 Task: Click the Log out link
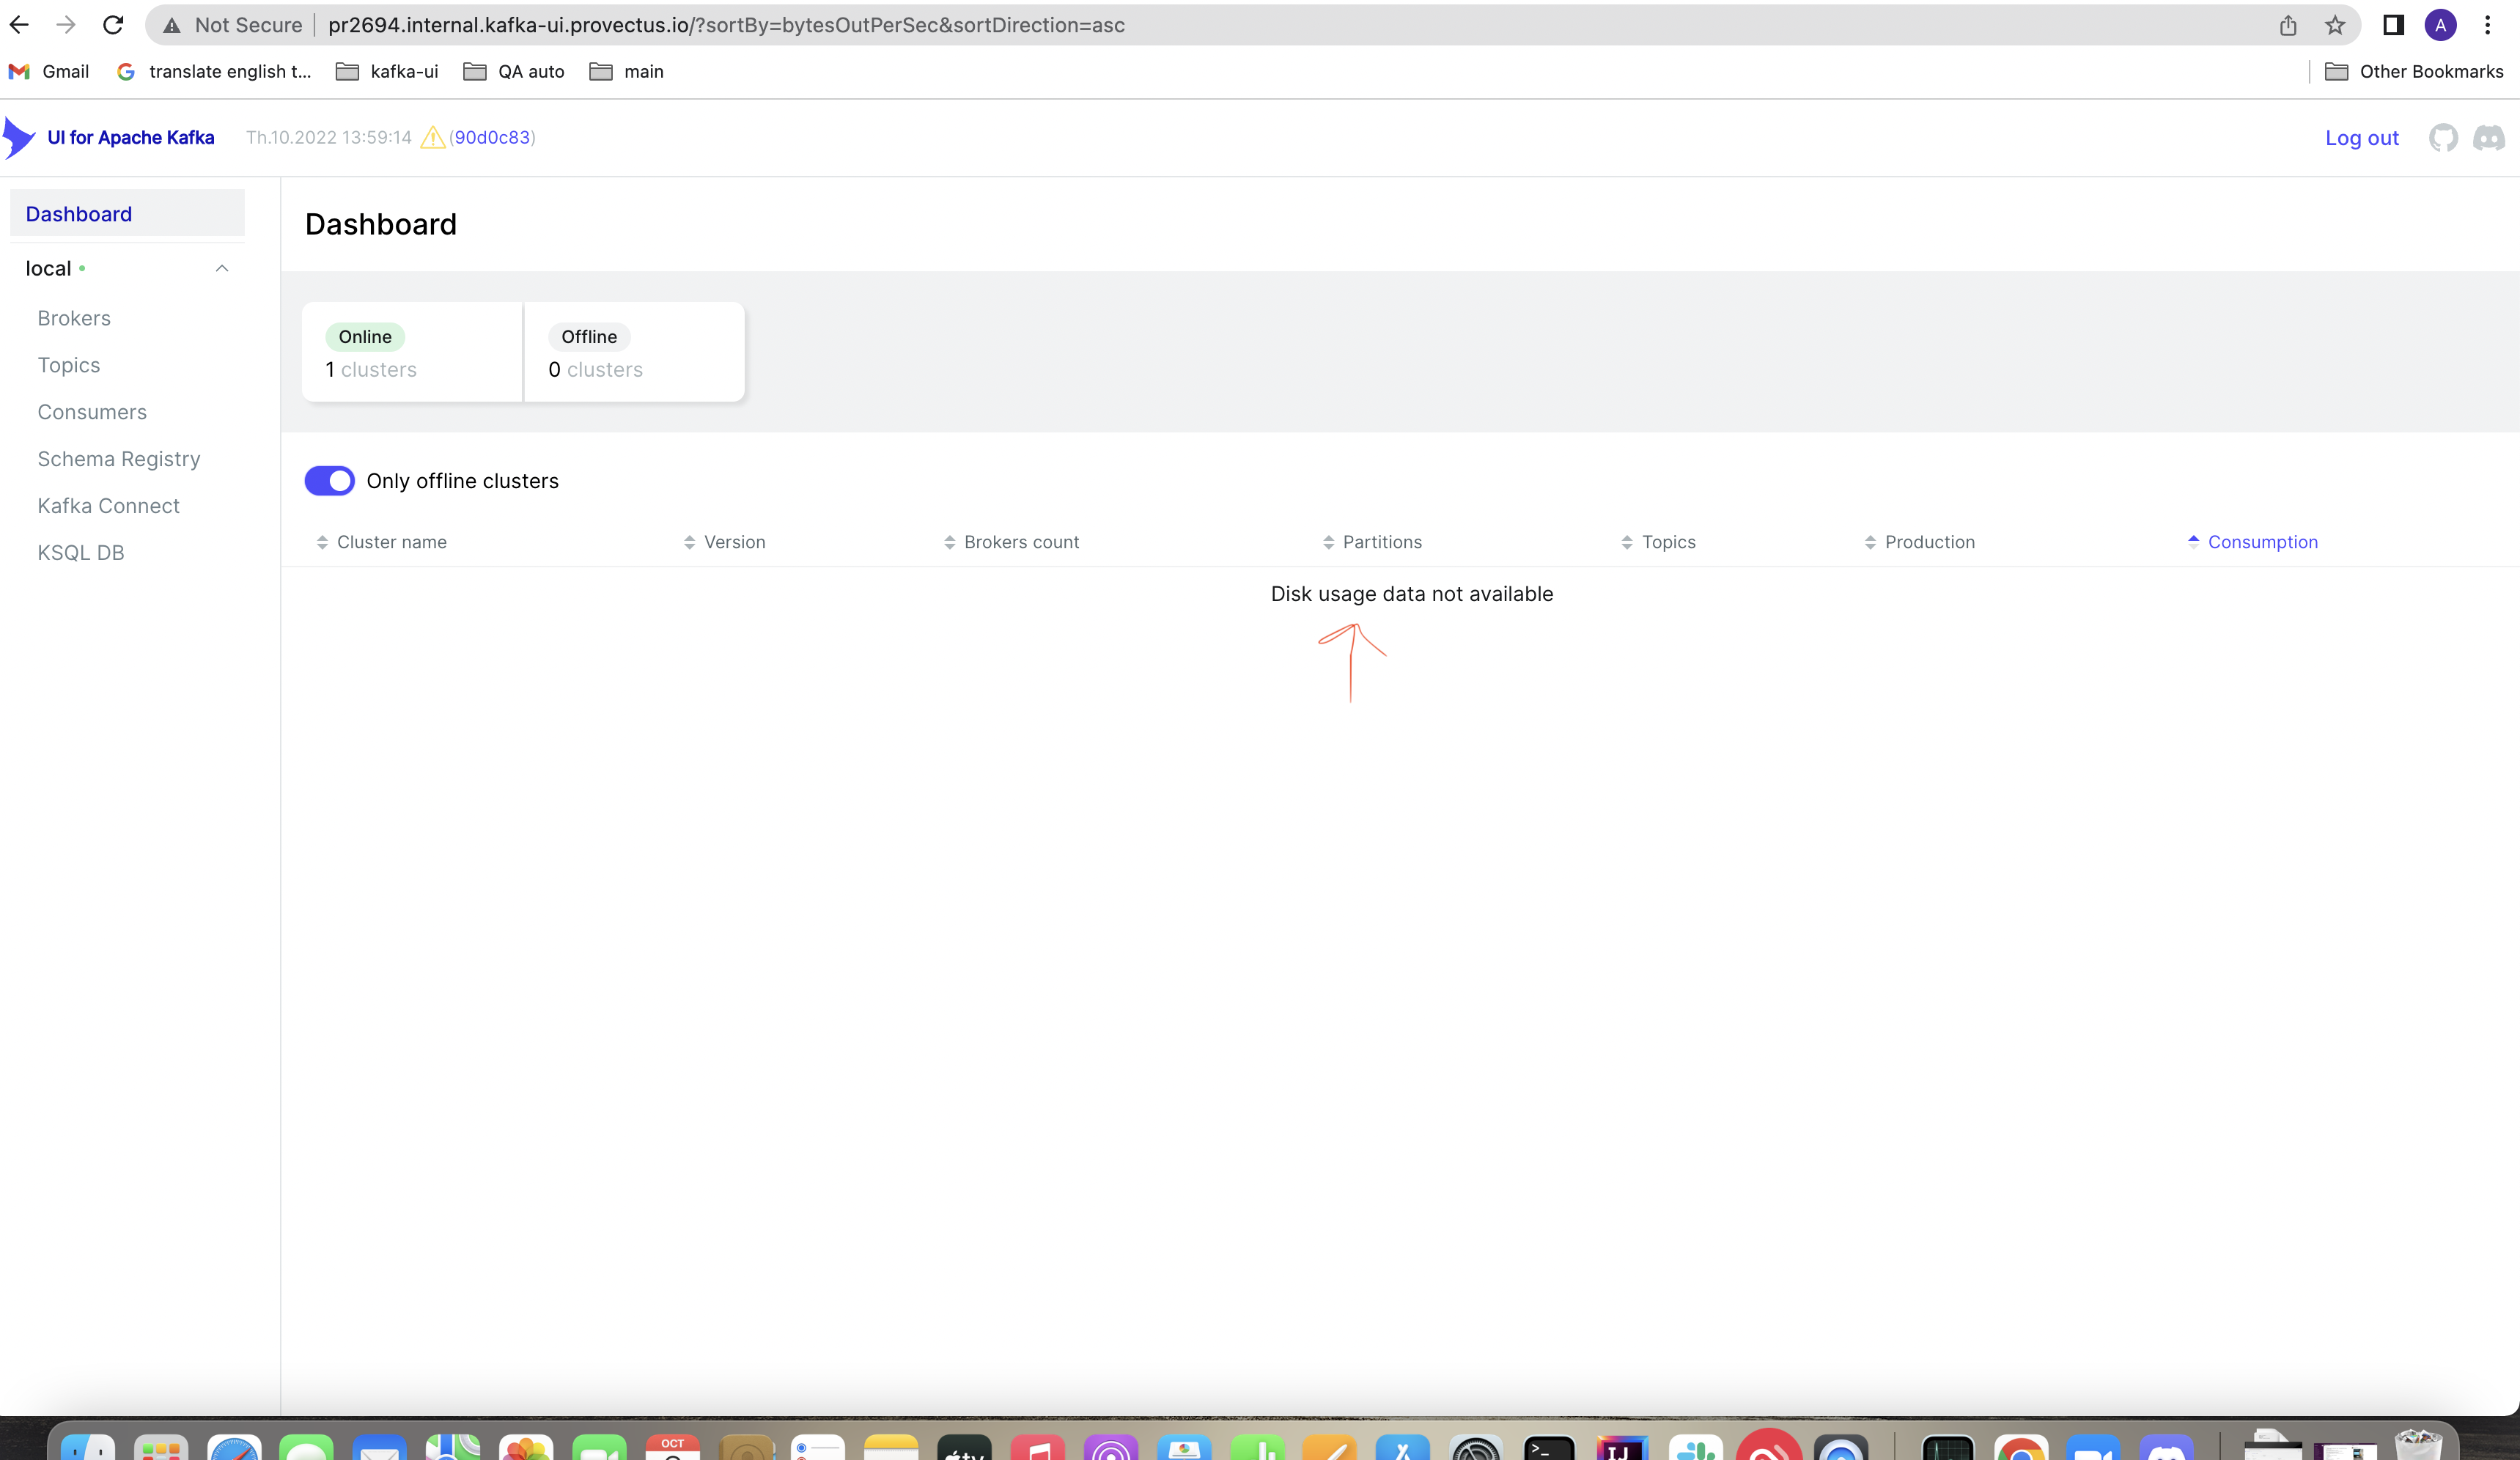[2361, 138]
